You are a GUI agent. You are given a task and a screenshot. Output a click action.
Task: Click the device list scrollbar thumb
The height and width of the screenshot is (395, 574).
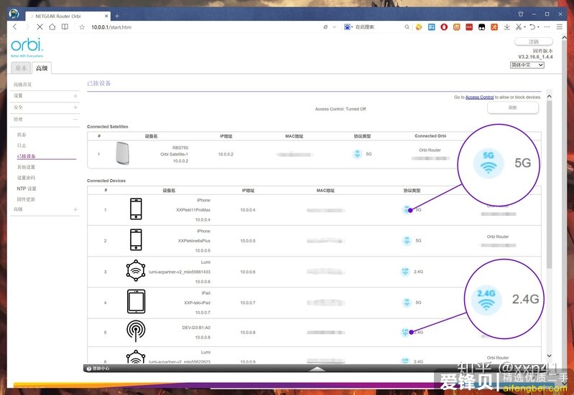point(549,184)
